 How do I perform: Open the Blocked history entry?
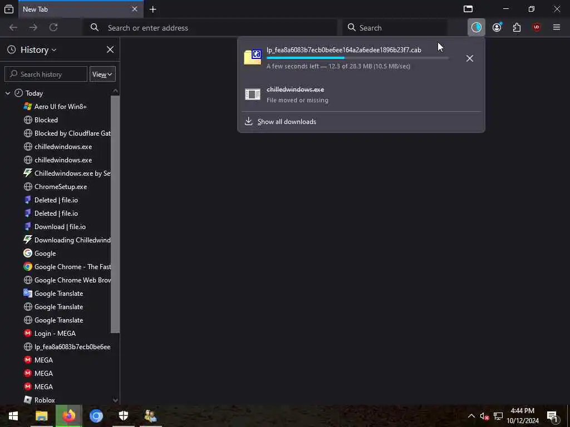(x=46, y=120)
